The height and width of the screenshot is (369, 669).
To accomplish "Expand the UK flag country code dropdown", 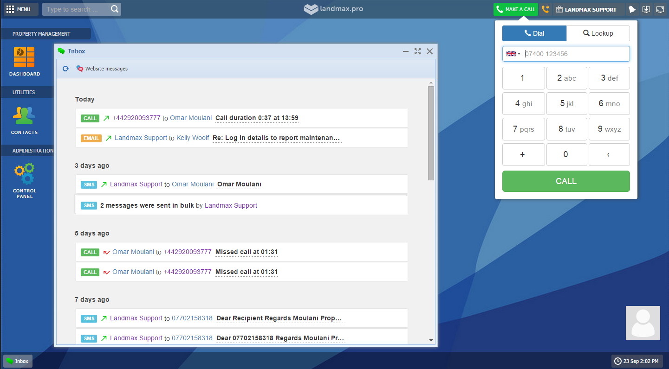I will [x=513, y=54].
